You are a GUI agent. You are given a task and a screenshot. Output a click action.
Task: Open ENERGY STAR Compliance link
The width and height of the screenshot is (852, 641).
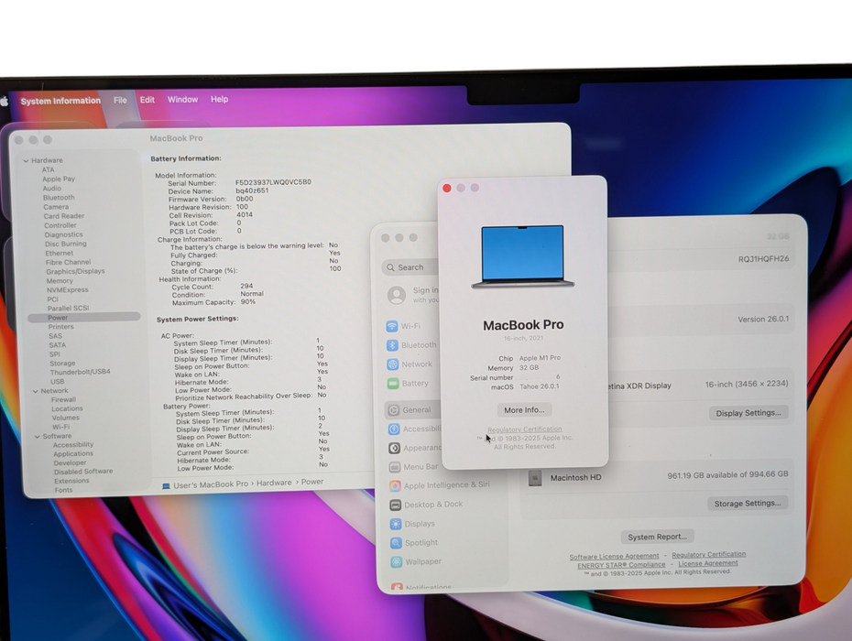pos(621,565)
